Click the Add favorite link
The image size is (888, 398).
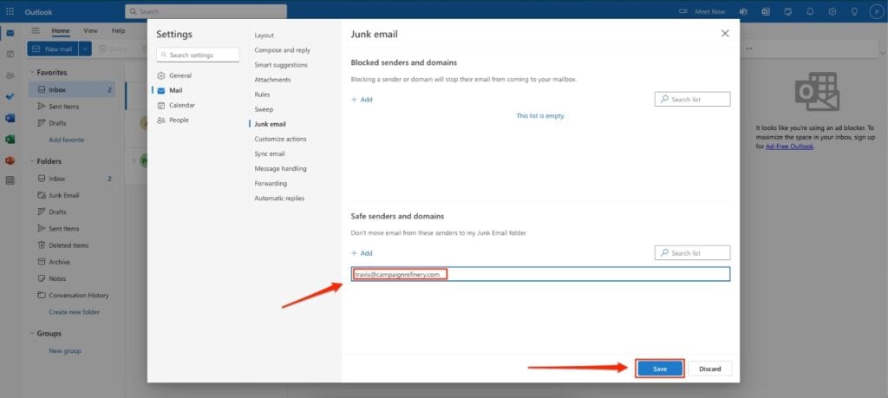coord(66,140)
